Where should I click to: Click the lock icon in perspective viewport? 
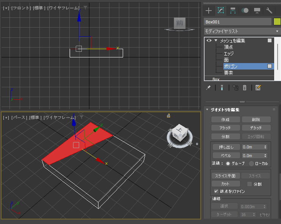(169, 116)
